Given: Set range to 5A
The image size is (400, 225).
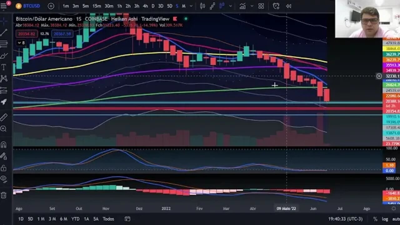Looking at the screenshot, I should pyautogui.click(x=96, y=219).
